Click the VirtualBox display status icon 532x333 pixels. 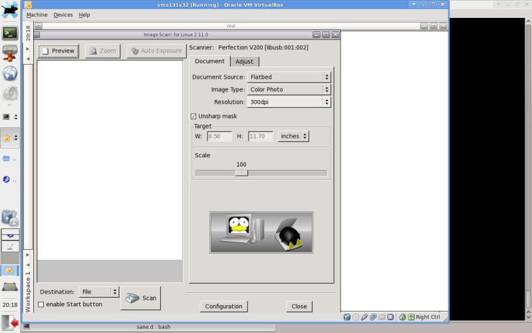[390, 317]
